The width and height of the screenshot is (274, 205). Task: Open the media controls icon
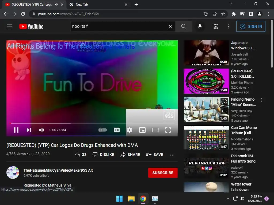pos(242,14)
